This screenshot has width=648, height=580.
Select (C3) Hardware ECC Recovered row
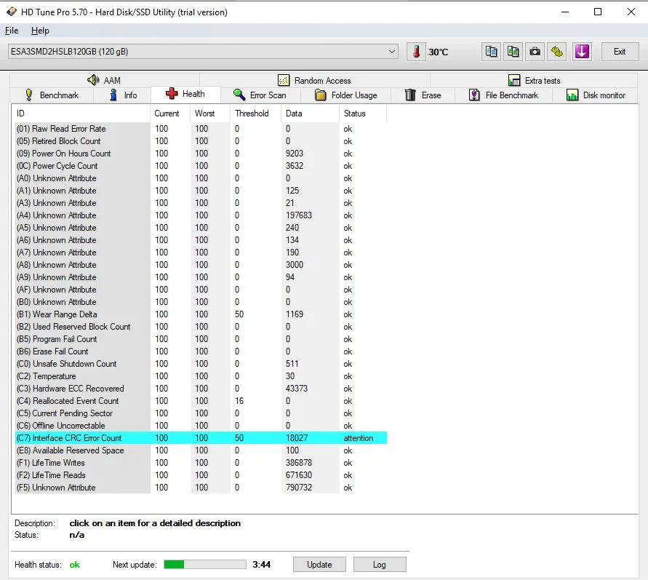pyautogui.click(x=201, y=389)
